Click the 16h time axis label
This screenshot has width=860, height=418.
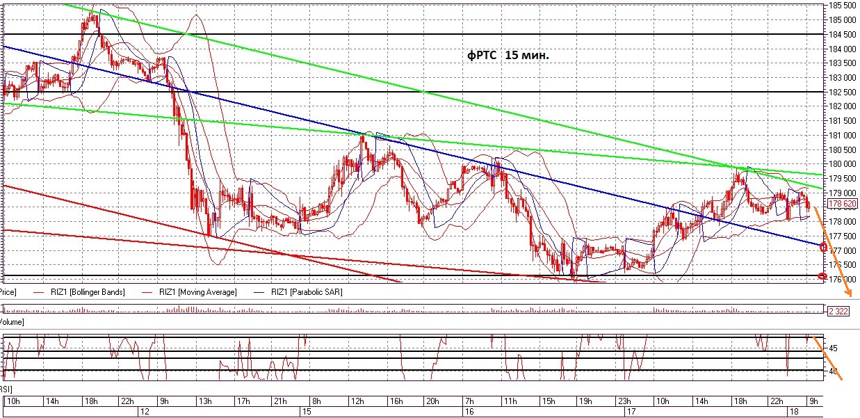(x=396, y=401)
